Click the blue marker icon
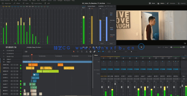Screen dimensions: 187x96 pos(103,51)
